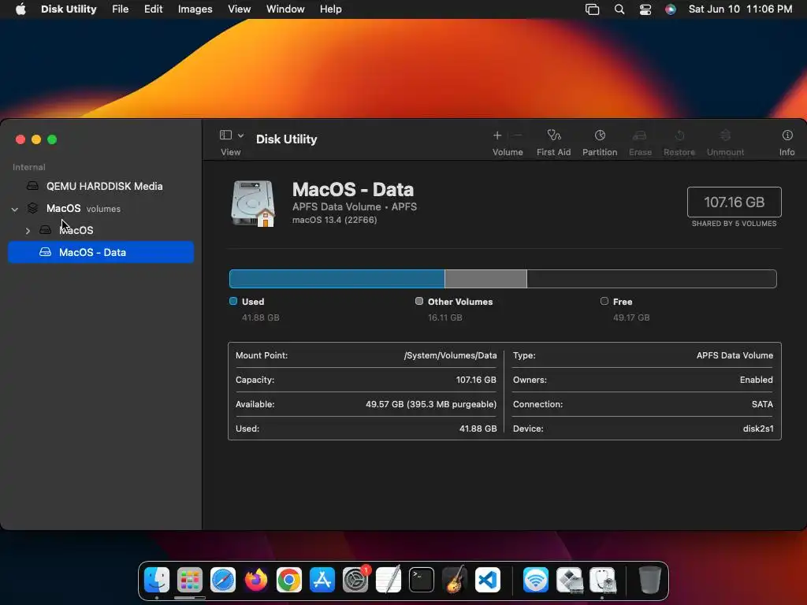Click the Unmount toolbar icon
Image resolution: width=807 pixels, height=605 pixels.
(x=725, y=135)
